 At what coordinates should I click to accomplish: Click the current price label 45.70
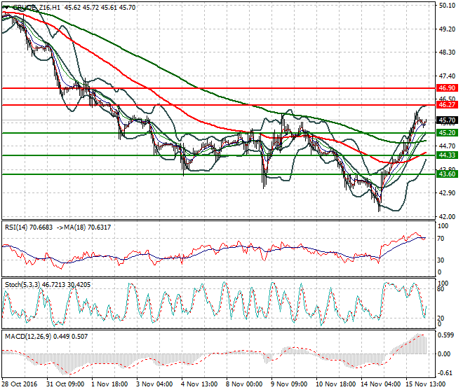point(447,120)
